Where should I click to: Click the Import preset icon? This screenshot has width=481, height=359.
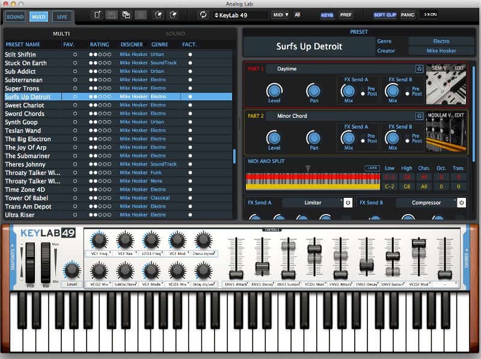pyautogui.click(x=158, y=14)
